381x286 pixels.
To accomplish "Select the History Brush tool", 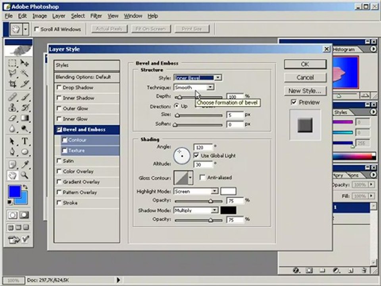I will (x=25, y=108).
